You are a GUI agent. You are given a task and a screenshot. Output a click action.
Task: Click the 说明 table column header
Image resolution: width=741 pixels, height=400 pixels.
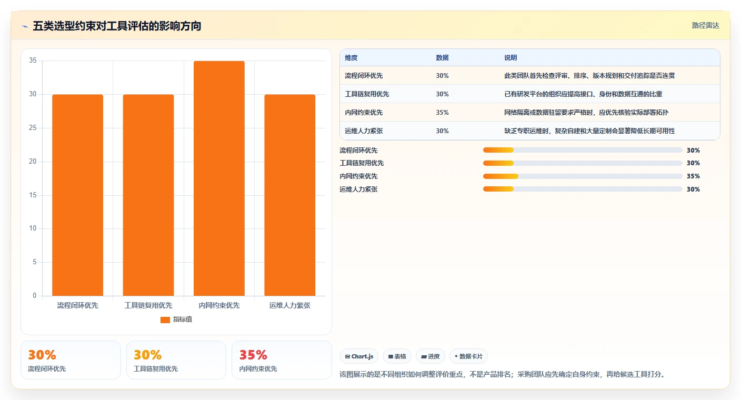(x=510, y=58)
